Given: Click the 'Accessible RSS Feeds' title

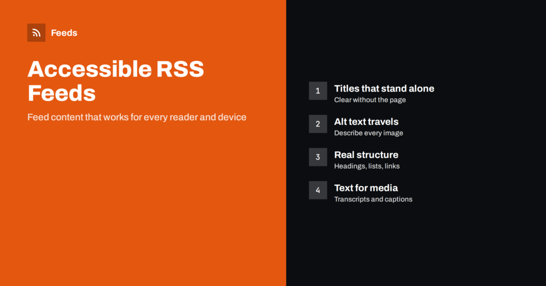Looking at the screenshot, I should tap(116, 81).
